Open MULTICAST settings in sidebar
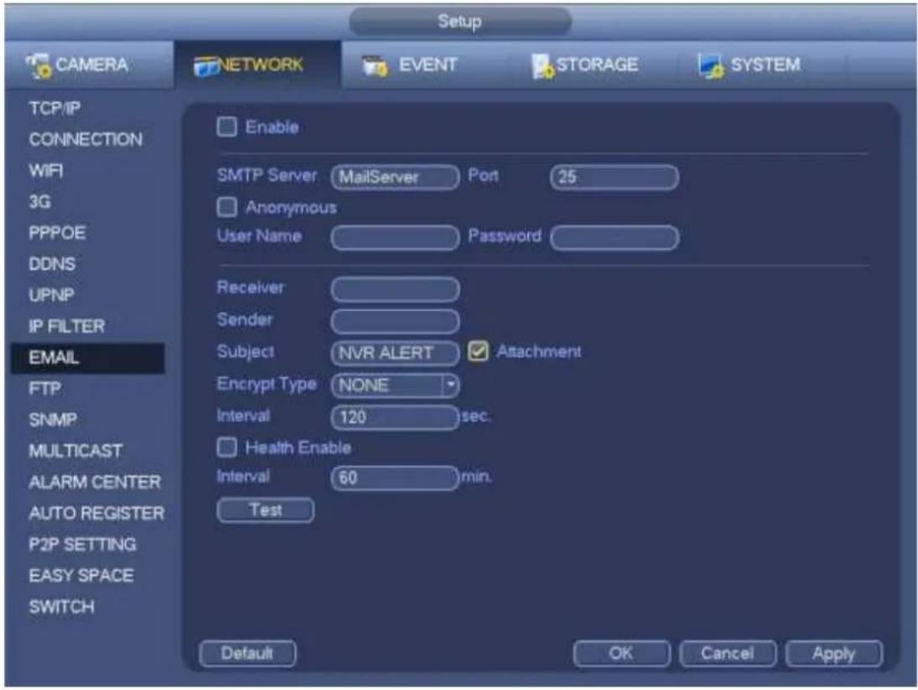The width and height of the screenshot is (918, 690). pyautogui.click(x=75, y=450)
